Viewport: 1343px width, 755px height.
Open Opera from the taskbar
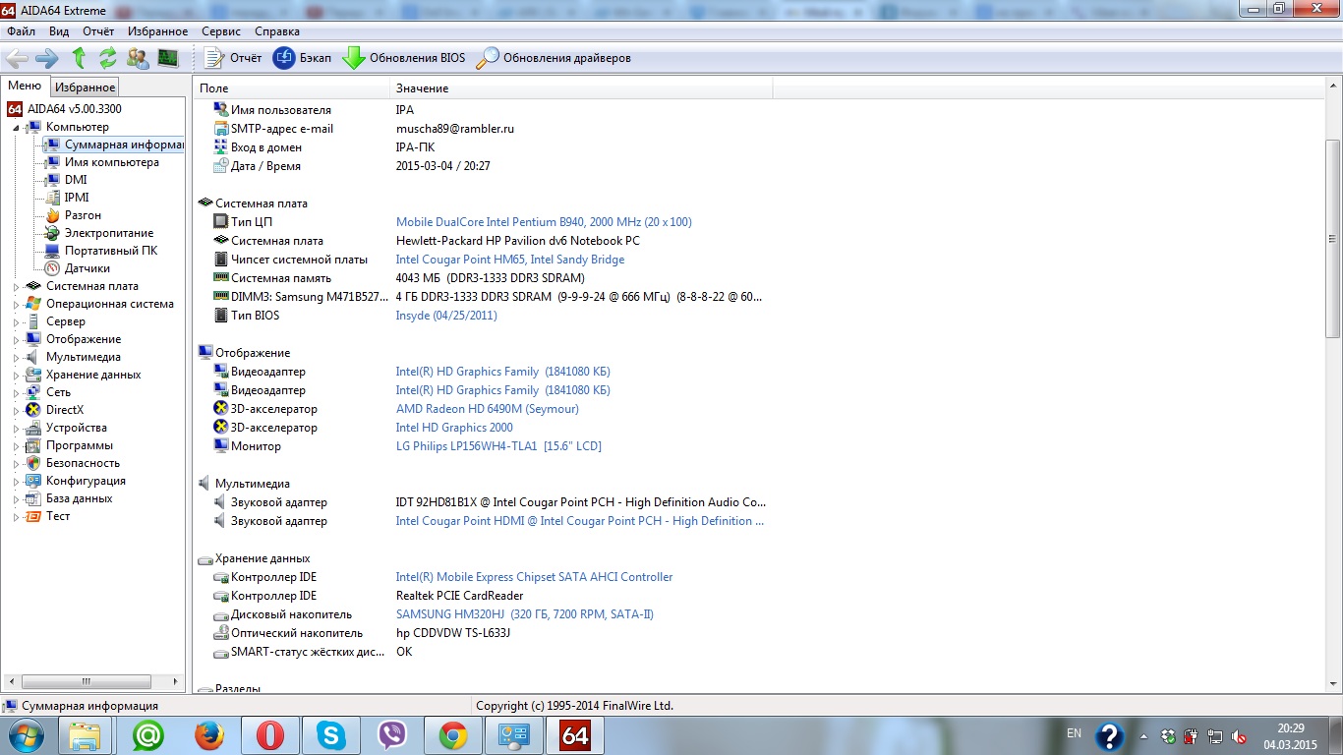(270, 735)
